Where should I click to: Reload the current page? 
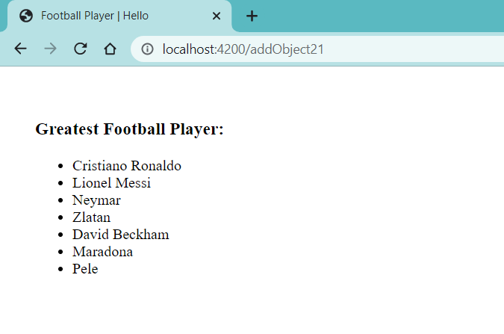80,49
